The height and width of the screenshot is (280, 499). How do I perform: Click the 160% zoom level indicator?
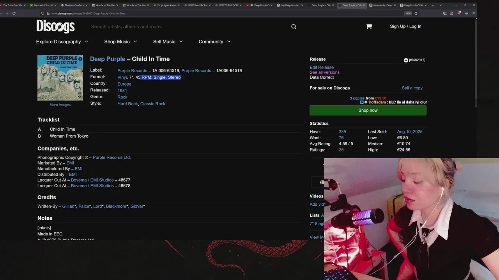[x=408, y=13]
